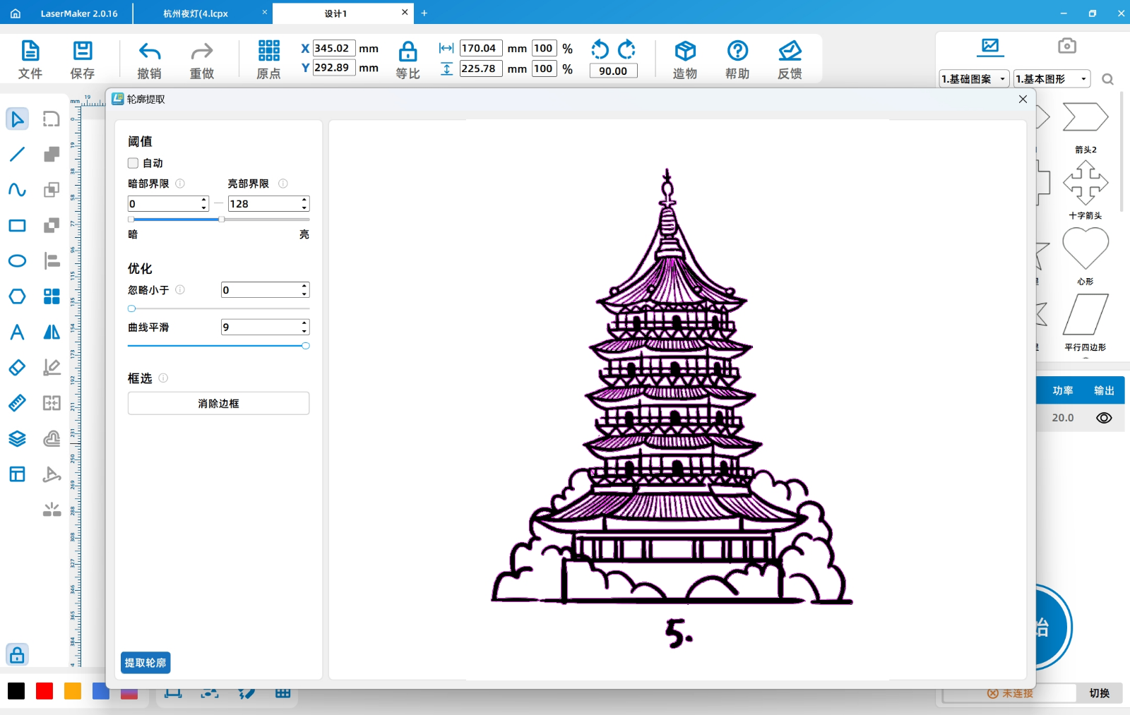This screenshot has width=1130, height=715.
Task: Click the 消除边框 button
Action: tap(218, 403)
